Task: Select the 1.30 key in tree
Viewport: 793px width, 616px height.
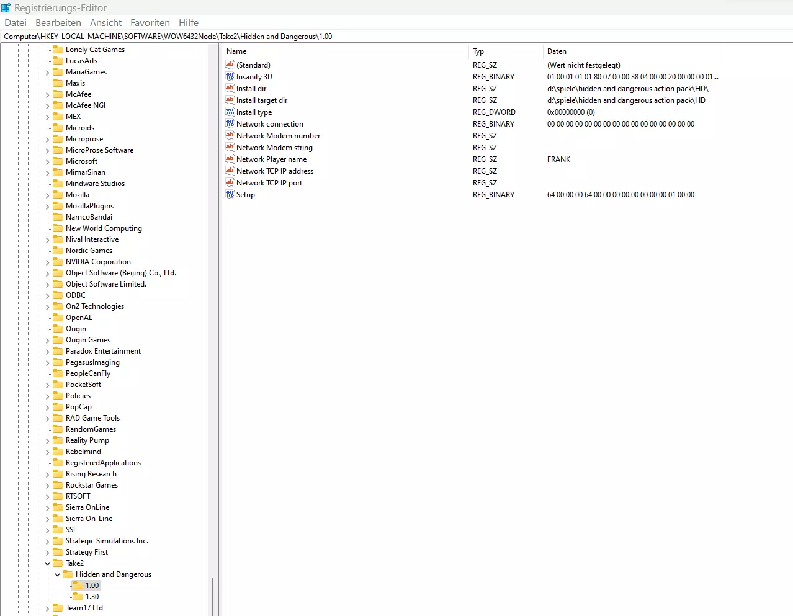Action: pos(92,596)
